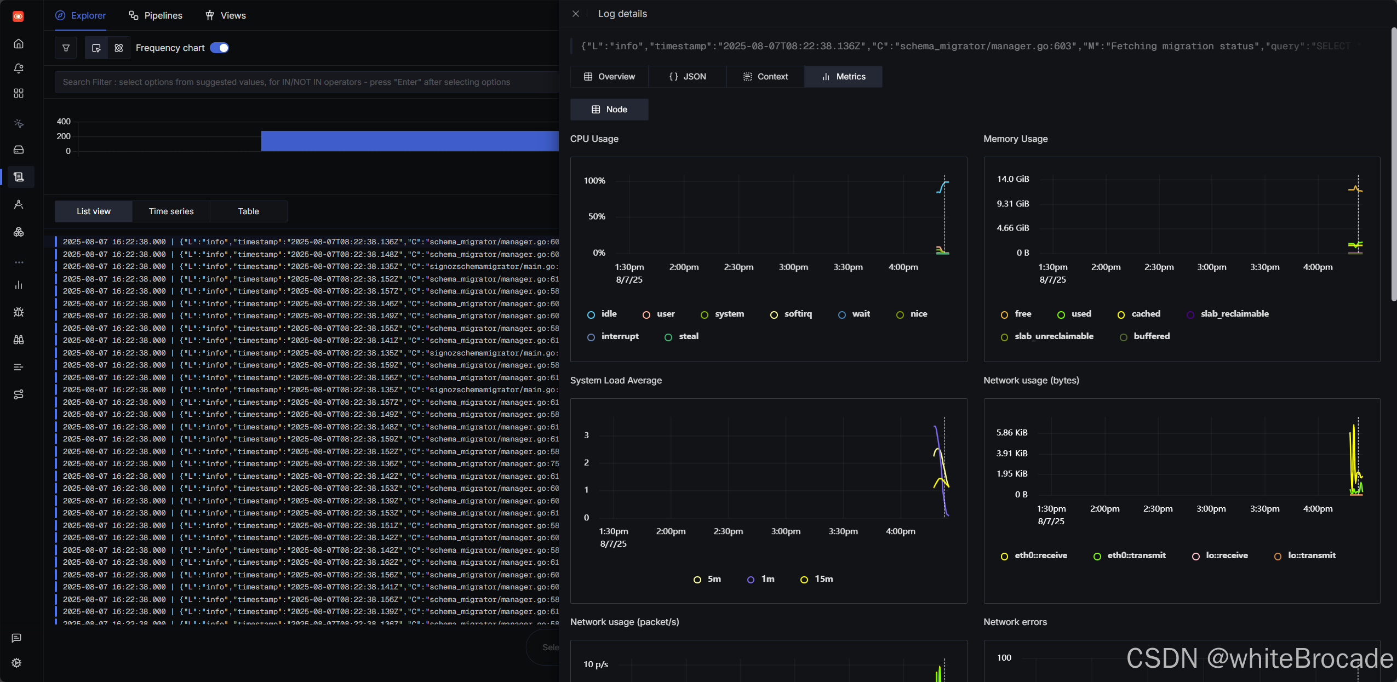Screen dimensions: 1397x682
Task: Click the log line with timestamp 08:22:38.148Z first occurrence
Action: [307, 255]
